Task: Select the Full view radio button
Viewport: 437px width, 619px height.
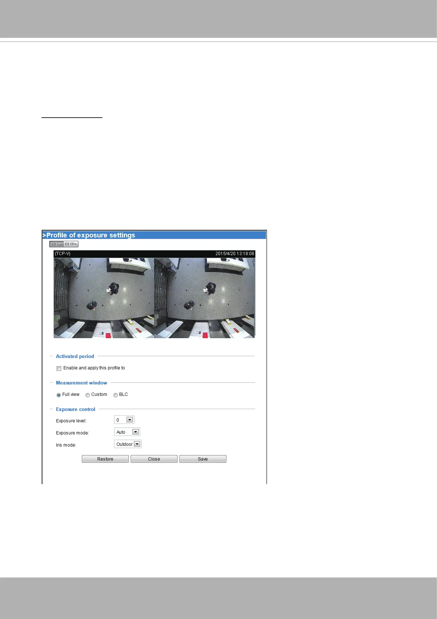Action: [x=58, y=395]
